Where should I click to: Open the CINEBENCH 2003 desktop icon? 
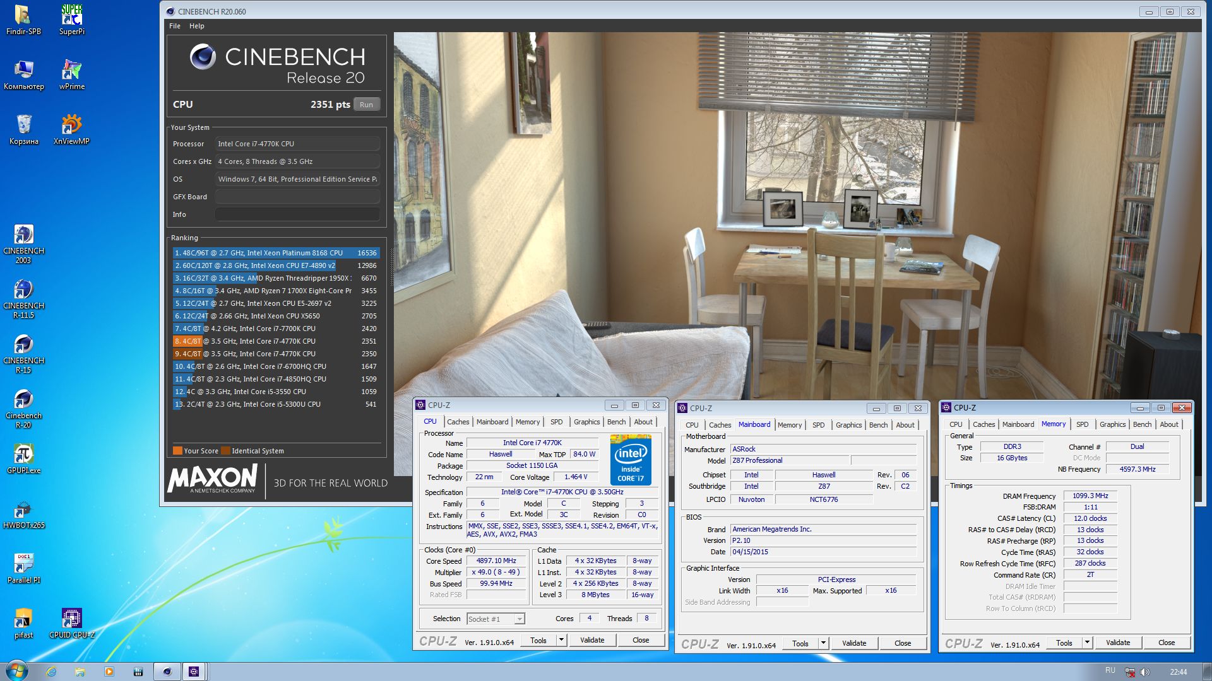(23, 244)
